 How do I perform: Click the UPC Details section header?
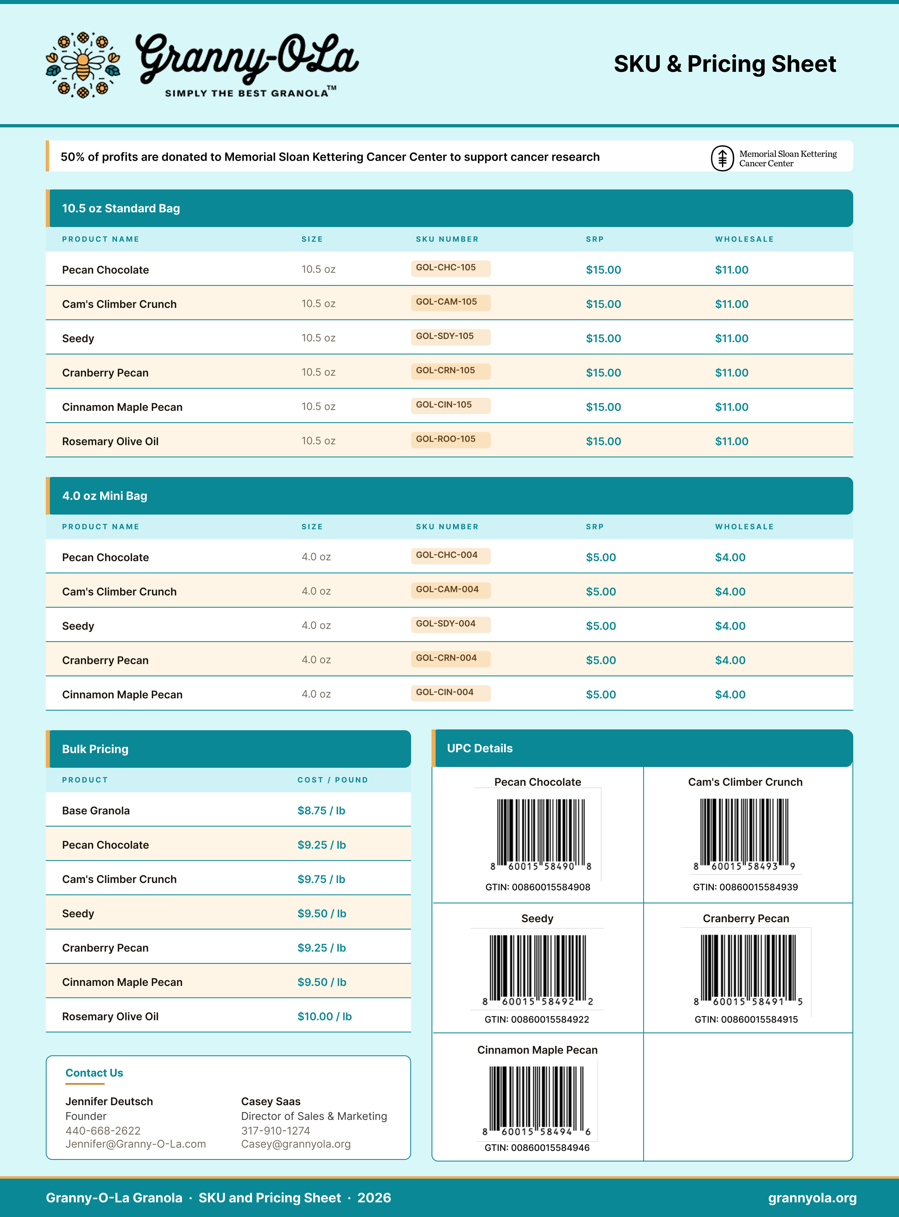(642, 748)
